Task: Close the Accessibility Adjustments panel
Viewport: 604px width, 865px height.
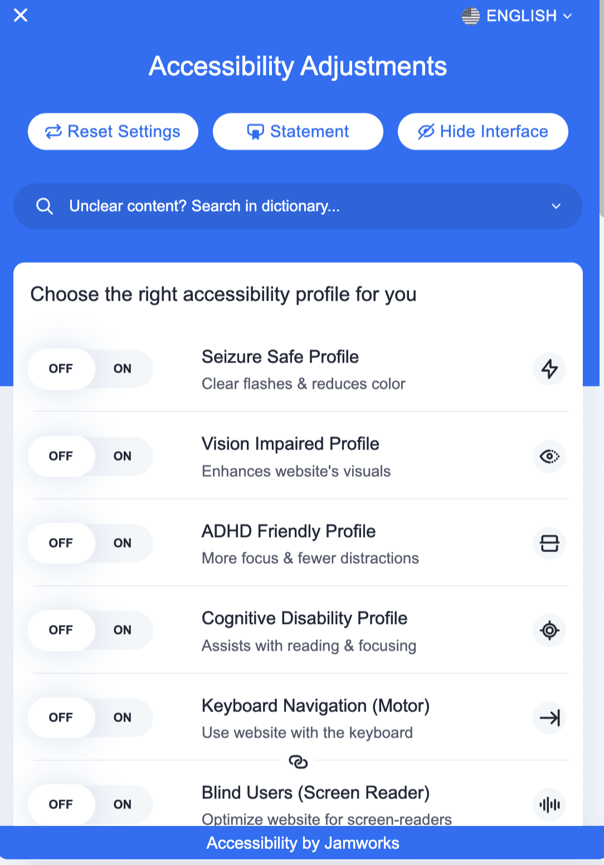Action: [x=21, y=16]
